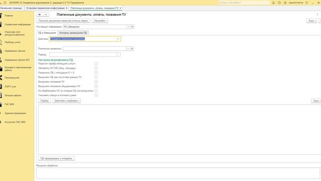
Task: Click the Главное section icon
Action: 1,16
